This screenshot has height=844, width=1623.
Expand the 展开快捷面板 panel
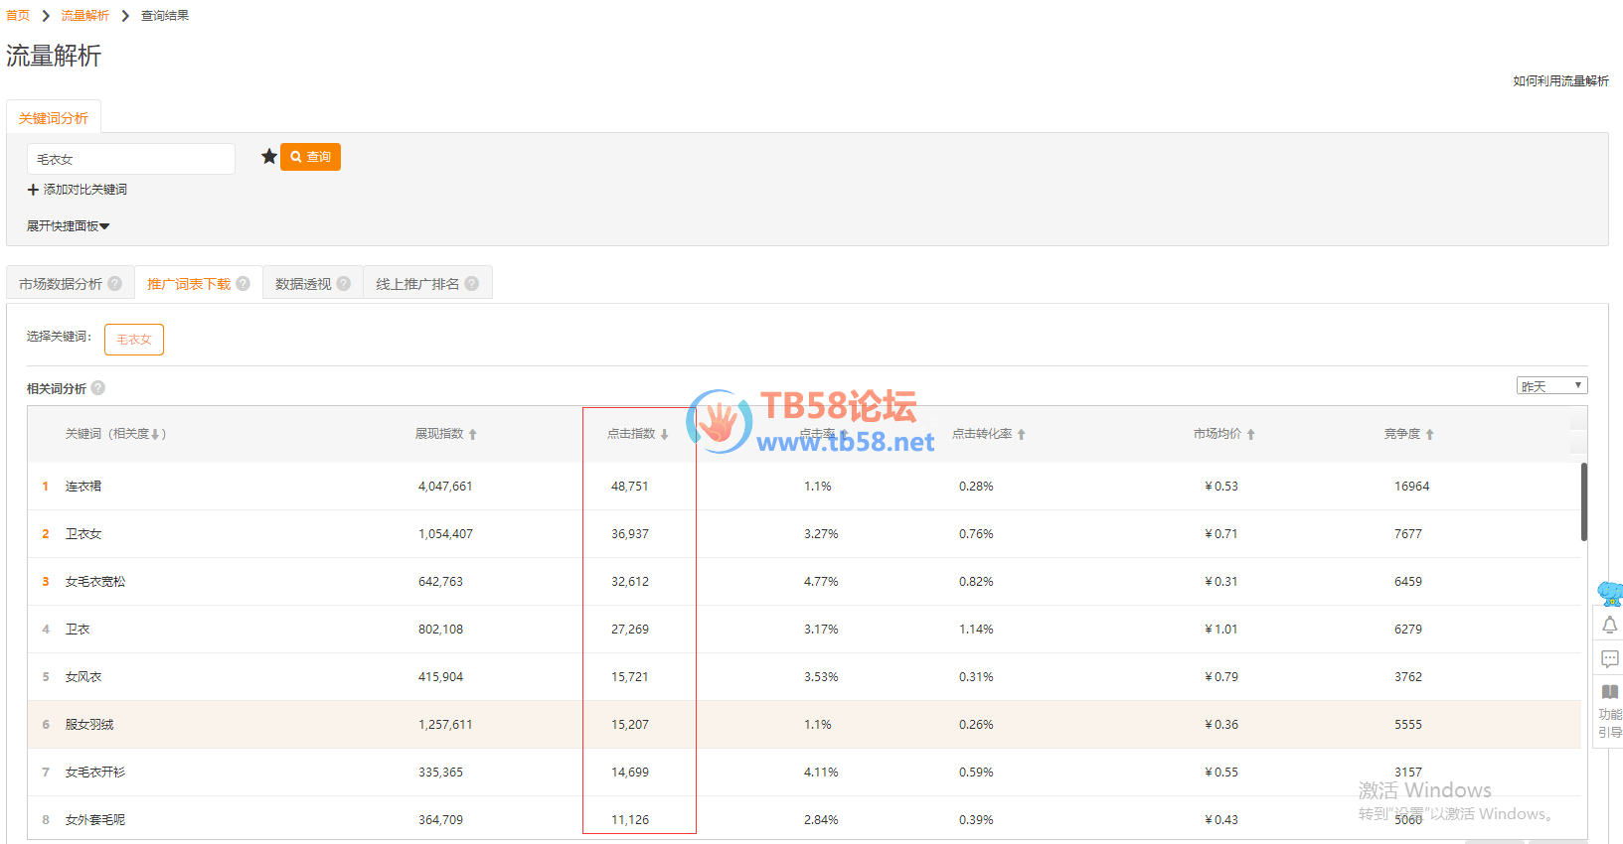click(x=68, y=226)
